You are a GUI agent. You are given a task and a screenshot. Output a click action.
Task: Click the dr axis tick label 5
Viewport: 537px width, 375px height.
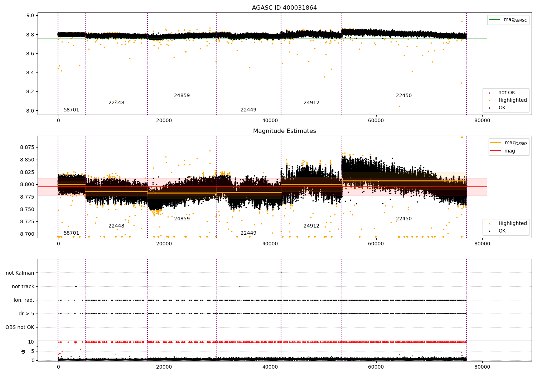pyautogui.click(x=33, y=351)
